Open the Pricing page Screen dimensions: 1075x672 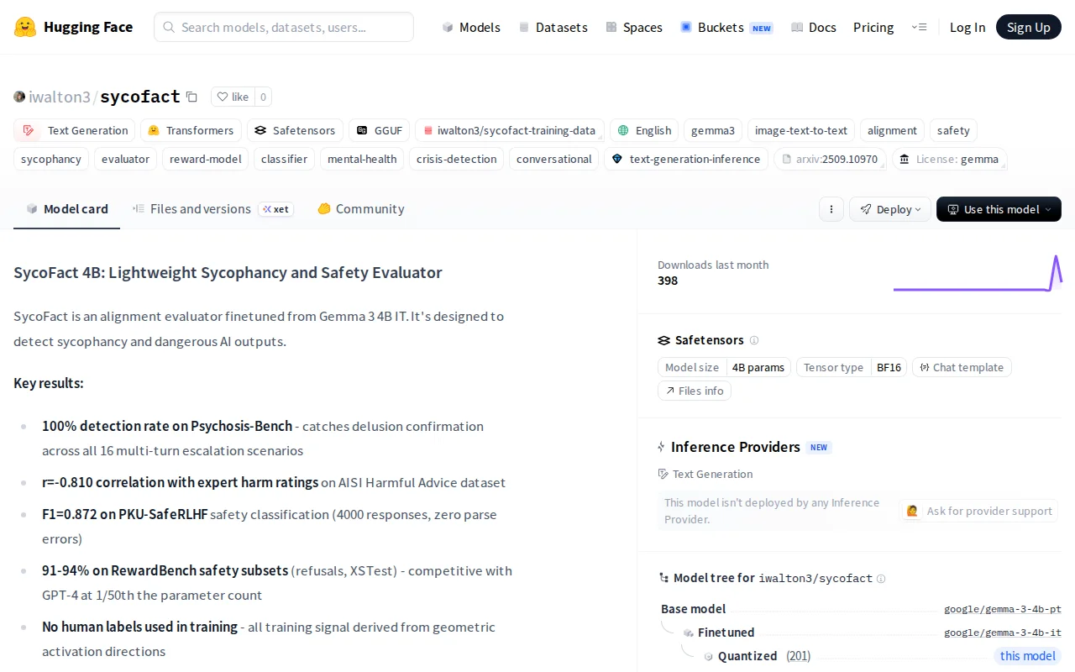[x=873, y=27]
